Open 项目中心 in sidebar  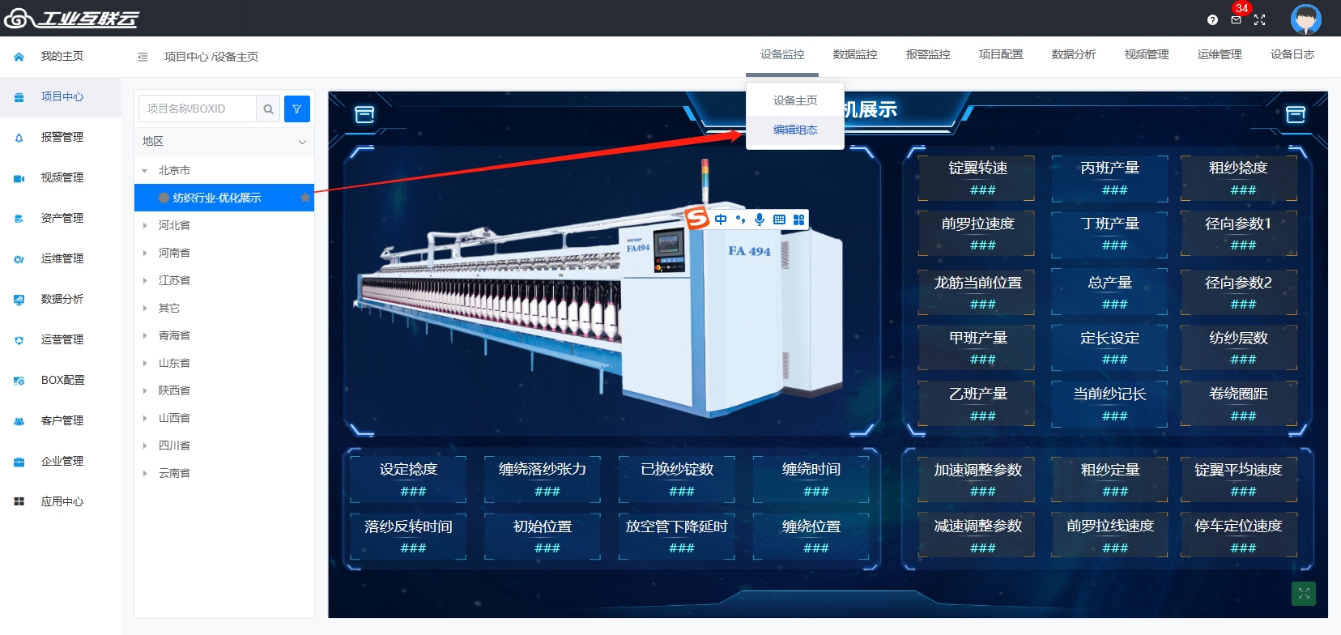pyautogui.click(x=61, y=97)
